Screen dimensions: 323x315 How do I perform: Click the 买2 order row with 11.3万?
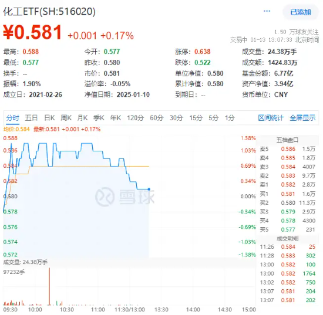[x=287, y=203]
